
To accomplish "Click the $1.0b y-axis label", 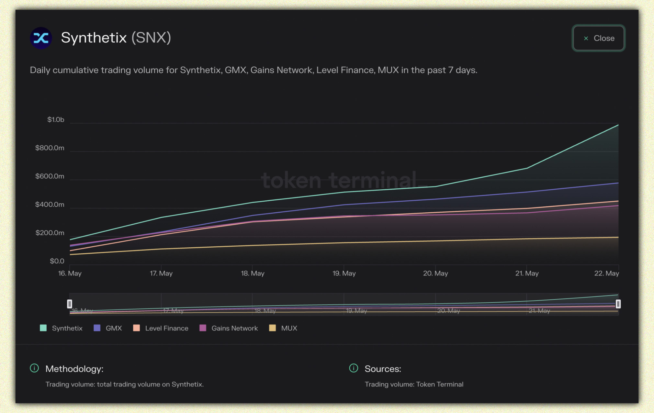I will pos(56,120).
